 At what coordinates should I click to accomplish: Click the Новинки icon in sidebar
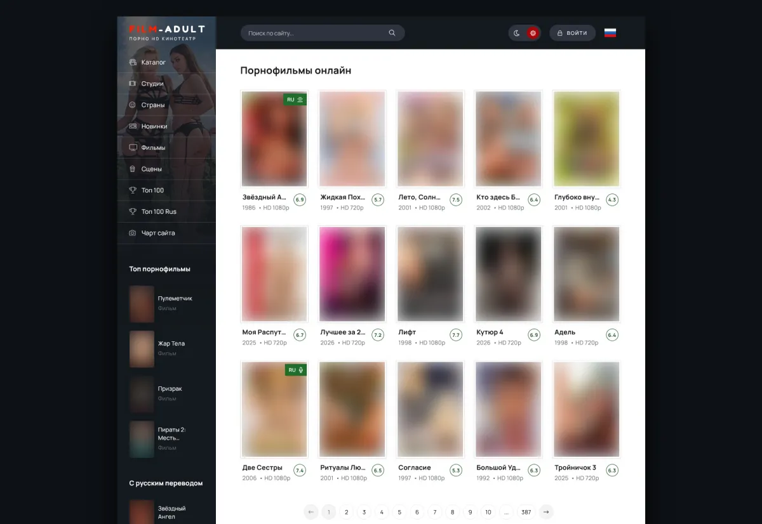coord(133,126)
